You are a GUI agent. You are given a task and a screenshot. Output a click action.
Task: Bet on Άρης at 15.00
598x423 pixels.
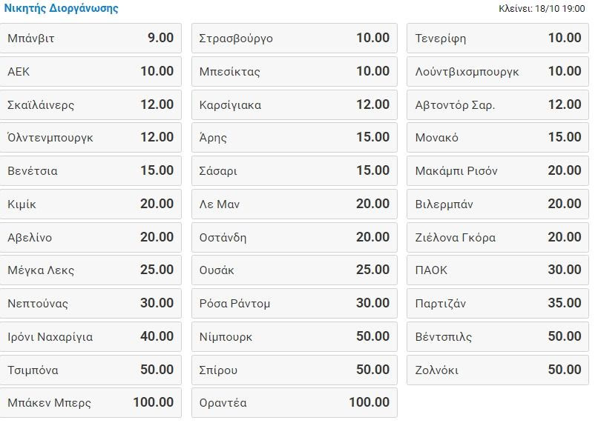pos(295,138)
